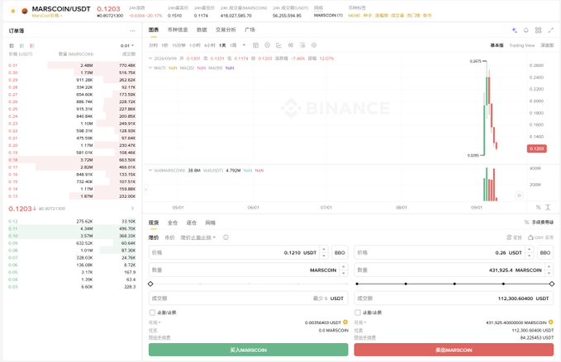The height and width of the screenshot is (362, 561).
Task: Open the coin info tab
Action: click(x=178, y=30)
